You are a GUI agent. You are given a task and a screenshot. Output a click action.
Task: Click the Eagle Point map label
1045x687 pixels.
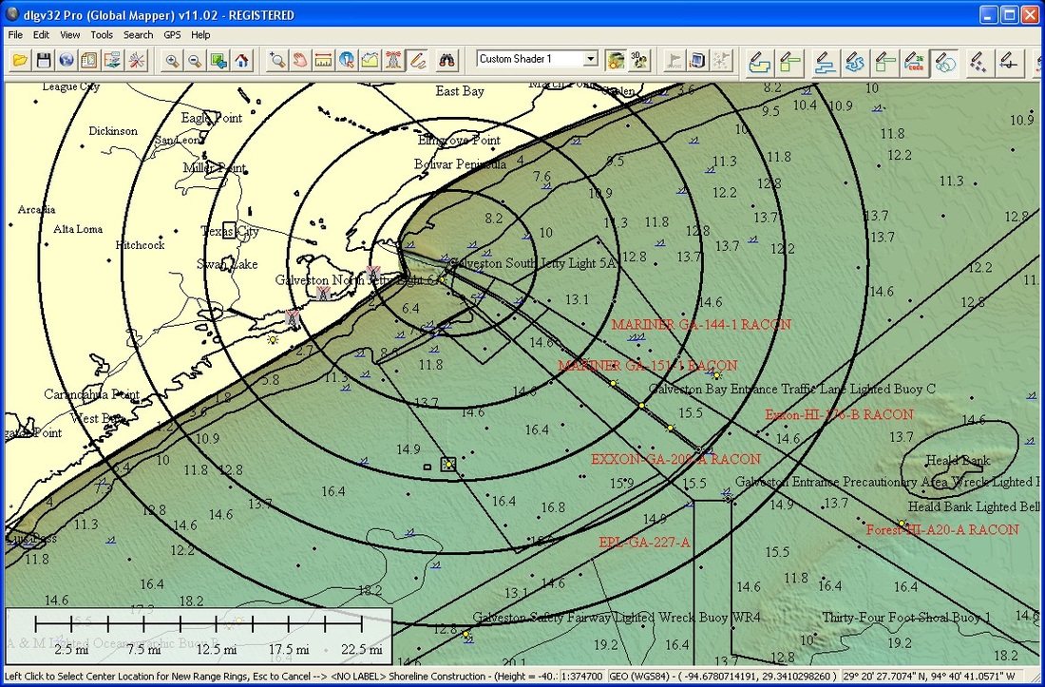(x=212, y=118)
